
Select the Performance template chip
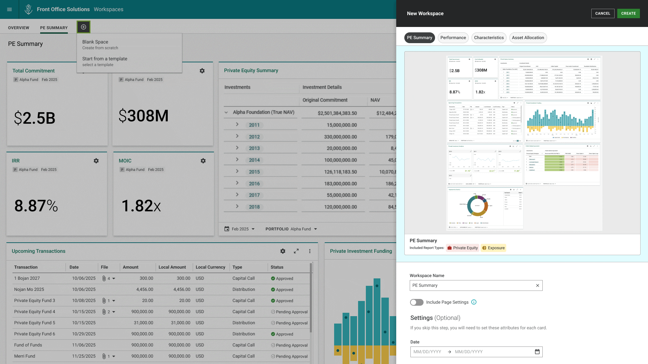453,38
